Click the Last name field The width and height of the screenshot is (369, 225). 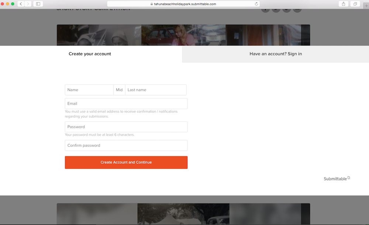pos(156,90)
